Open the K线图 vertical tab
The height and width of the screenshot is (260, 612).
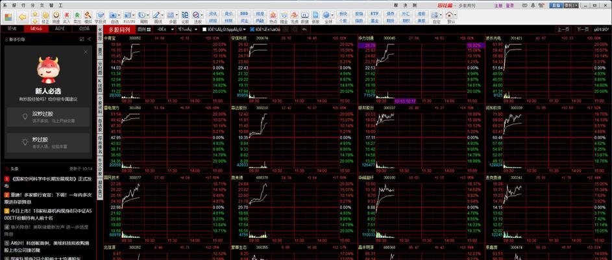click(x=100, y=87)
